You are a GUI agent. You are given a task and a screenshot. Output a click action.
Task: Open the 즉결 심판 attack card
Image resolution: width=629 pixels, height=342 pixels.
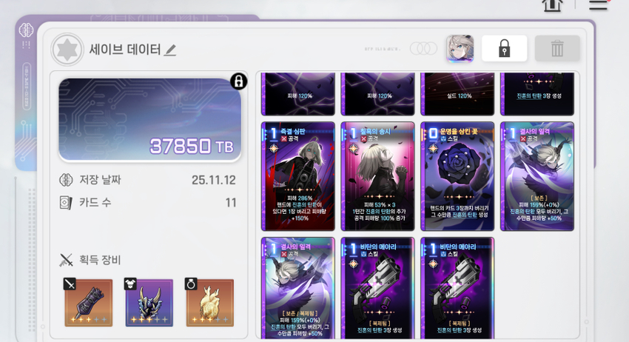[298, 177]
